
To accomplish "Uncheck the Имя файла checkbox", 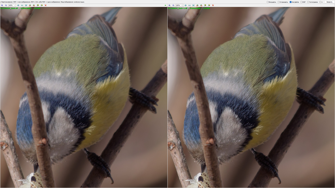I will pyautogui.click(x=291, y=2).
